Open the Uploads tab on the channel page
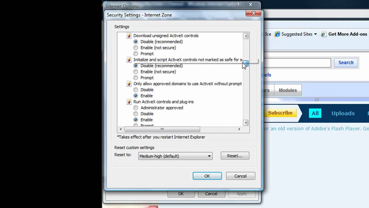Image resolution: width=369 pixels, height=208 pixels. click(x=343, y=113)
